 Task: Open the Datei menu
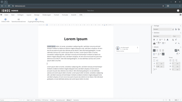(x=6, y=15)
